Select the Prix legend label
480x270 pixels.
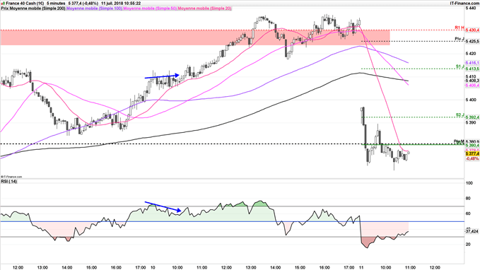[5, 8]
